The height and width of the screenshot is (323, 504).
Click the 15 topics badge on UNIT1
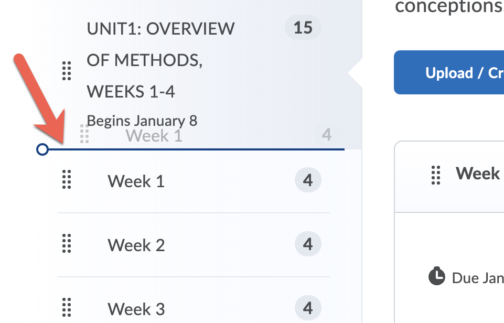303,28
